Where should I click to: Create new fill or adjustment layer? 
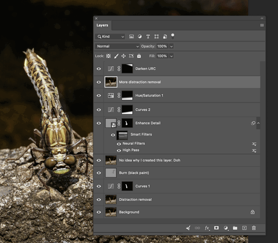226,228
